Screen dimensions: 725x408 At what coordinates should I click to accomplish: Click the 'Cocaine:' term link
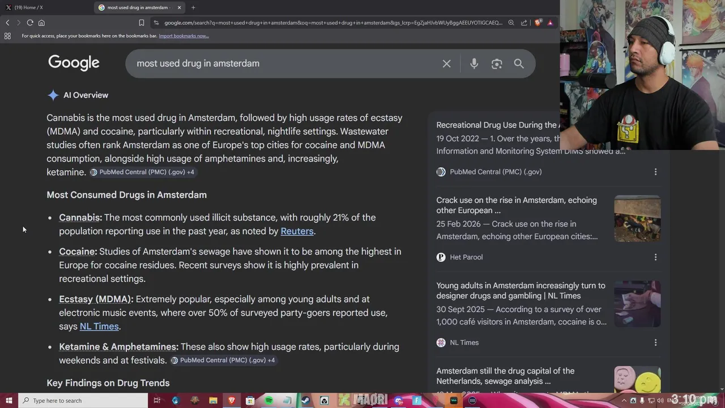(78, 252)
